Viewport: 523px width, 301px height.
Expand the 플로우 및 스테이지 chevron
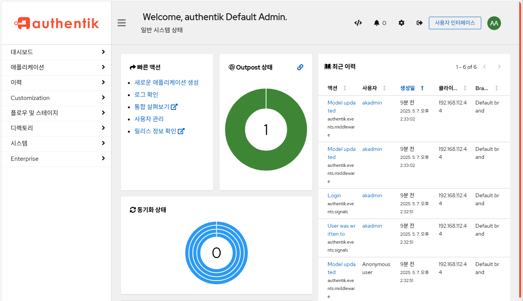pos(103,113)
